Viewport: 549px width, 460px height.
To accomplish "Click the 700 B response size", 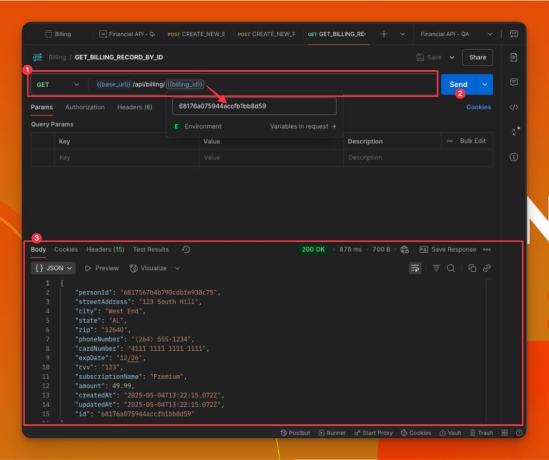I will point(381,250).
